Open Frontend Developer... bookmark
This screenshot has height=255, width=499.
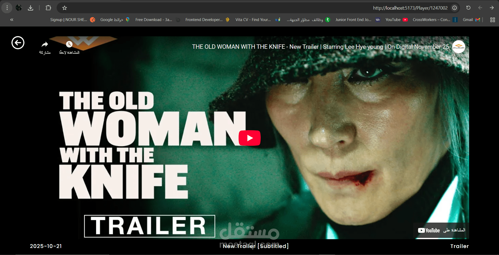click(x=207, y=20)
